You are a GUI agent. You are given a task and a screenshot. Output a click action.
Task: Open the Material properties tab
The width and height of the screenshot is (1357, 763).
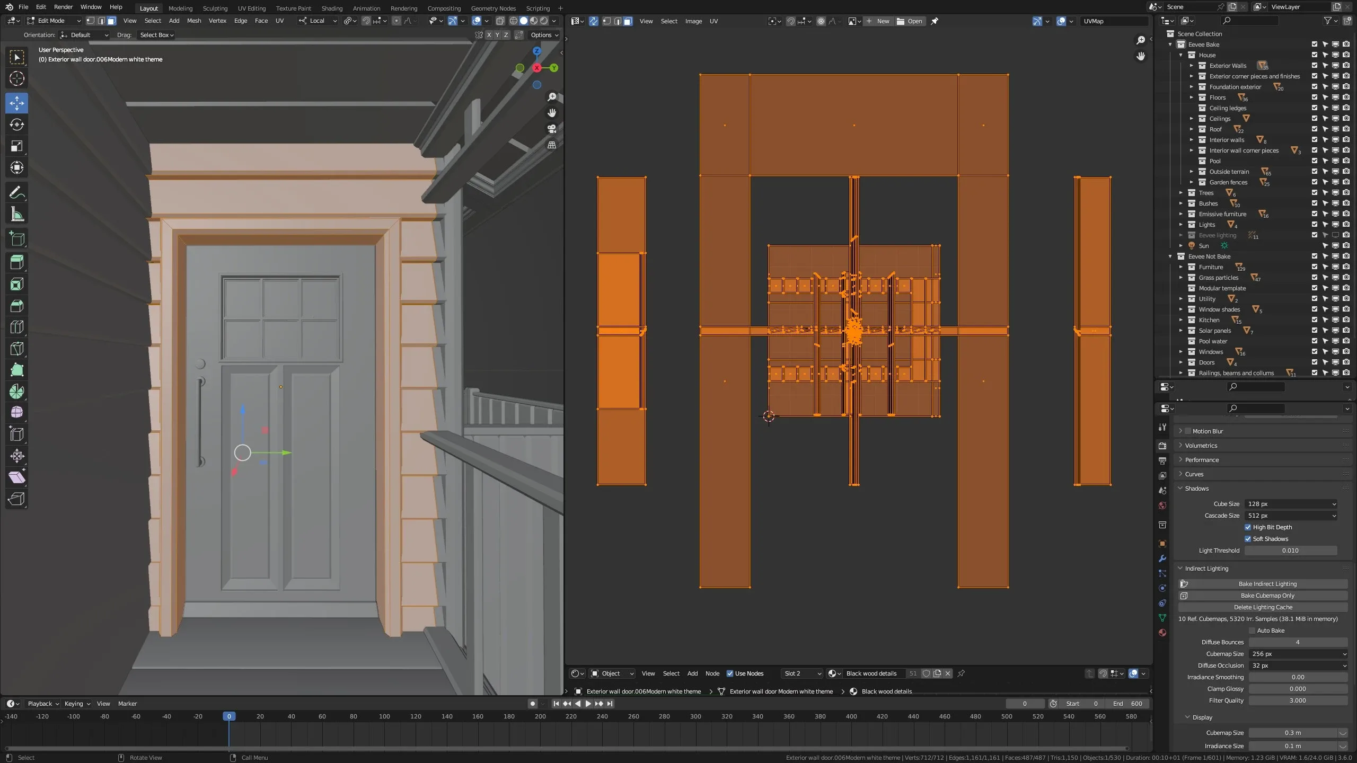[x=1162, y=633]
